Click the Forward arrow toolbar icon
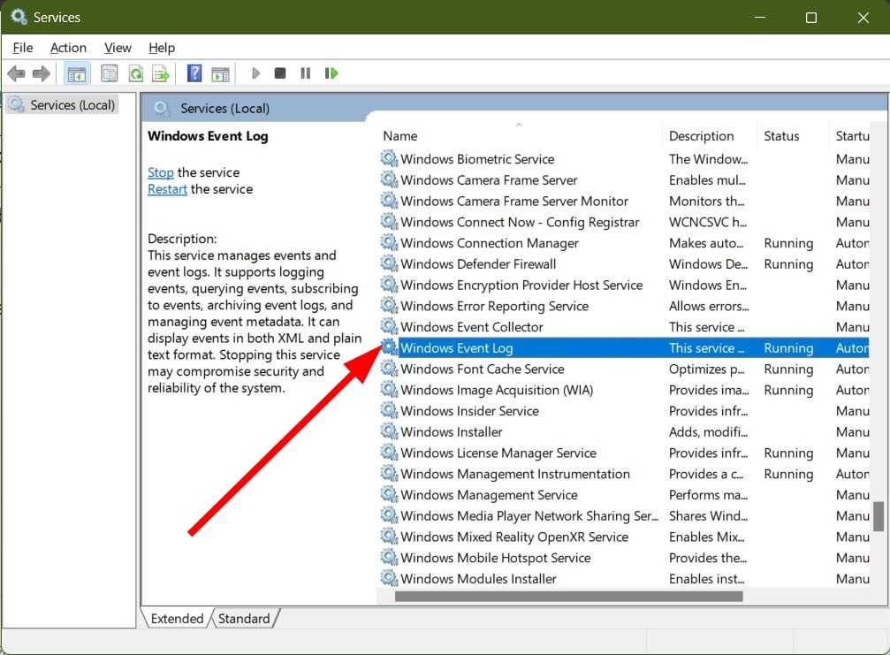The width and height of the screenshot is (890, 655). point(41,73)
